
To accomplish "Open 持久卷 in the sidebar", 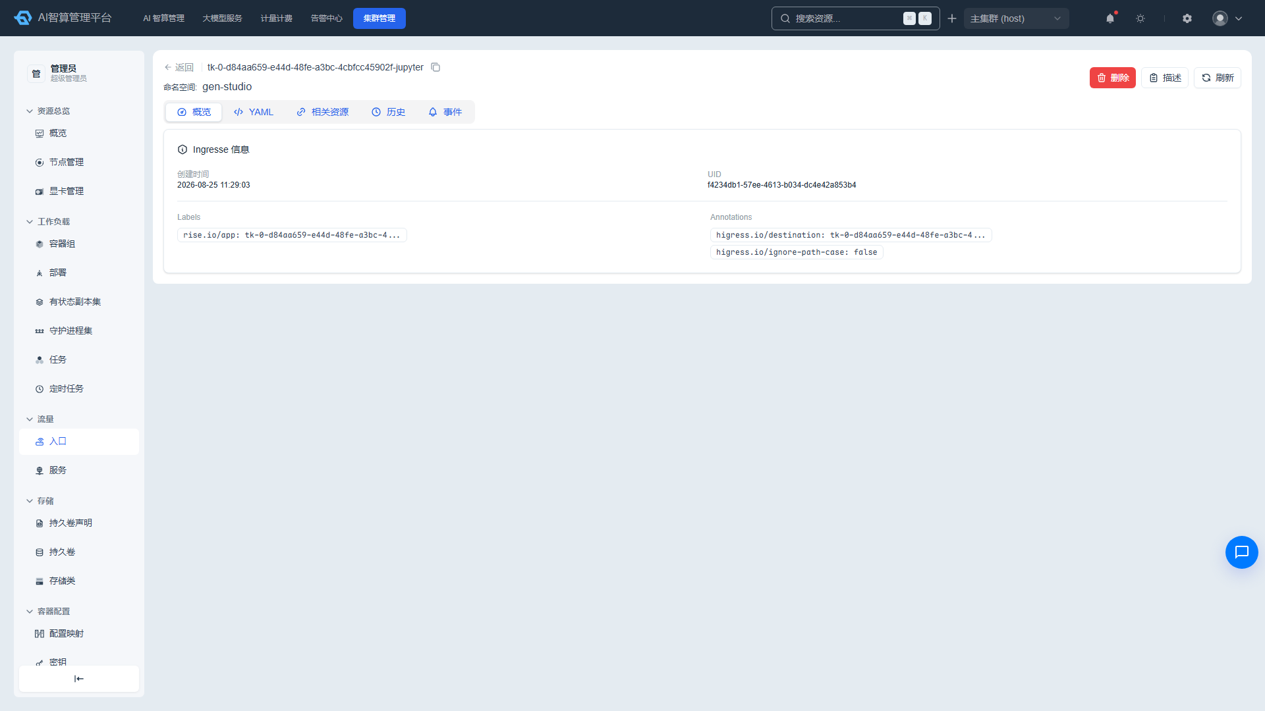I will 79,552.
